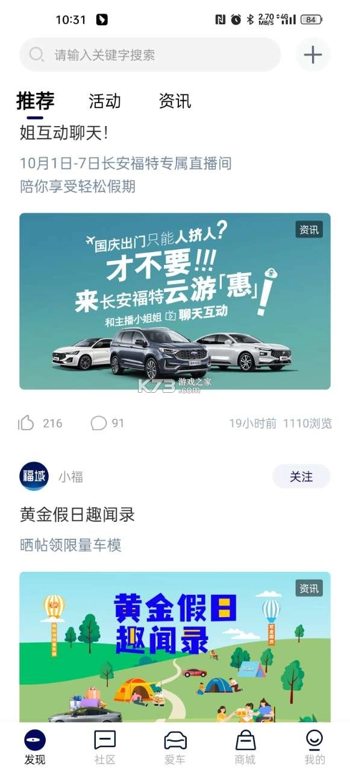Image resolution: width=350 pixels, height=771 pixels.
Task: Select the 推荐 tab
Action: [x=36, y=101]
